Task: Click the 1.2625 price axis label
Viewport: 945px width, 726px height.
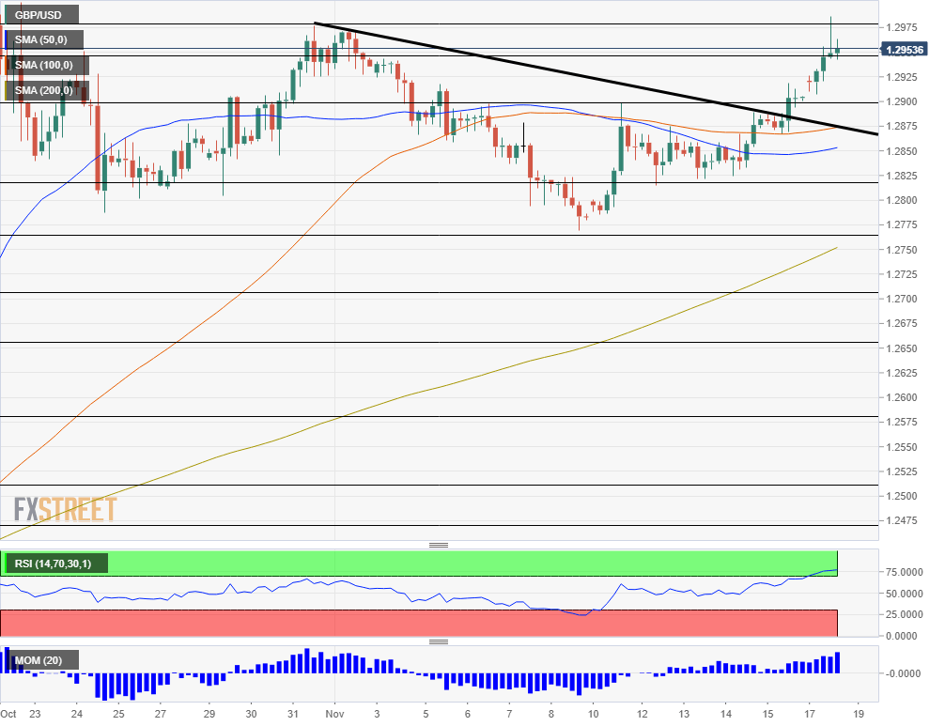Action: click(x=902, y=373)
